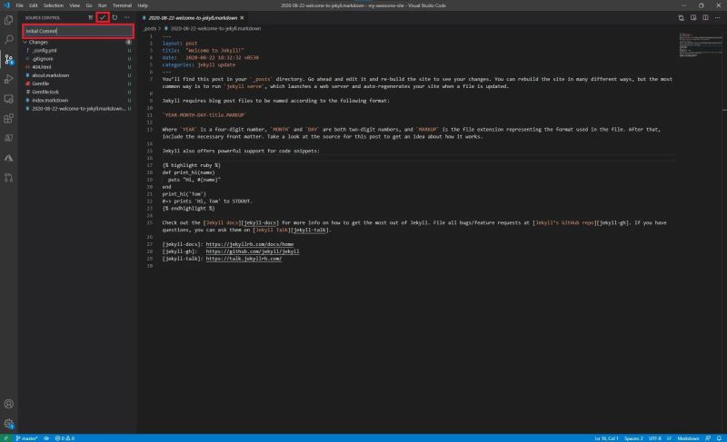Open the Edit menu

[34, 5]
